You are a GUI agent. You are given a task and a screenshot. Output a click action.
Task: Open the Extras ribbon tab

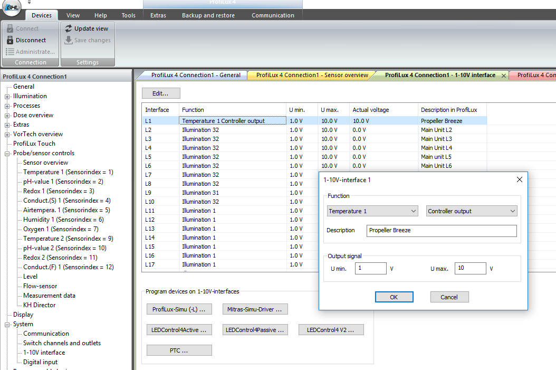(158, 15)
